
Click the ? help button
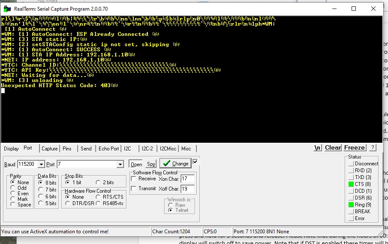(373, 147)
